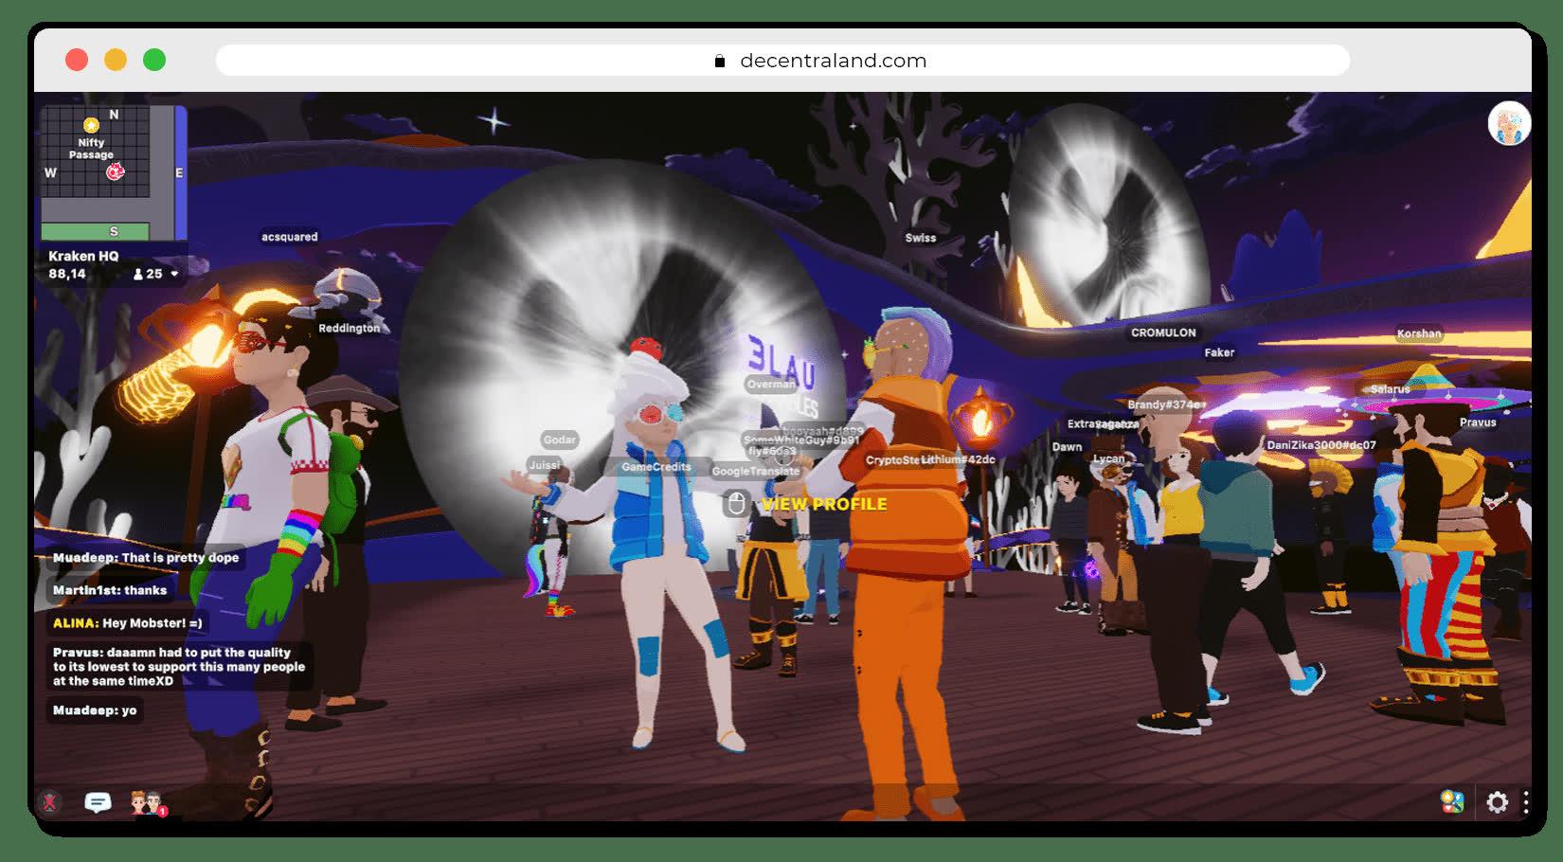Click the browser yellow minimize button
Screen dimensions: 1563x862
coord(116,61)
